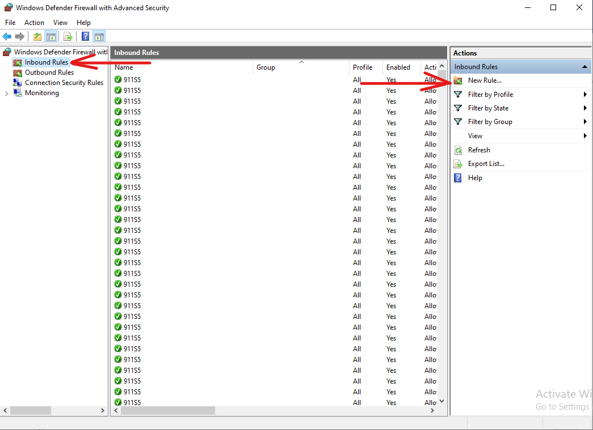Click the funnel icon beside Filter by Group

click(458, 122)
